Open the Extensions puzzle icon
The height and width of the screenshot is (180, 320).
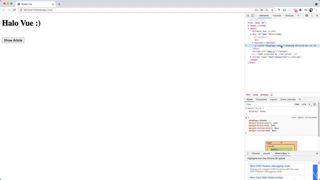pyautogui.click(x=300, y=10)
